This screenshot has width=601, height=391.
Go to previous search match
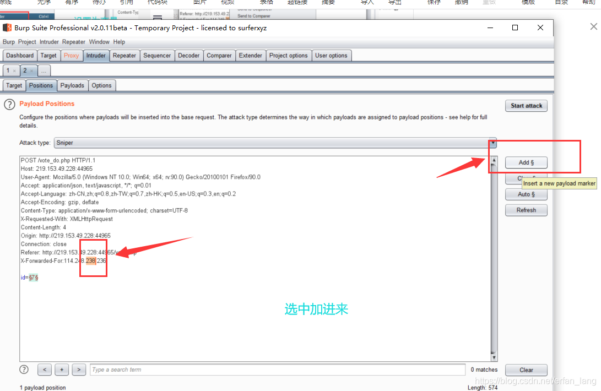coord(45,370)
